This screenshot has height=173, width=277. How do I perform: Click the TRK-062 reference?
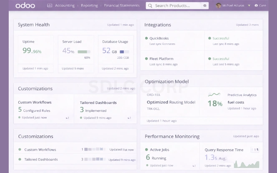(x=154, y=109)
